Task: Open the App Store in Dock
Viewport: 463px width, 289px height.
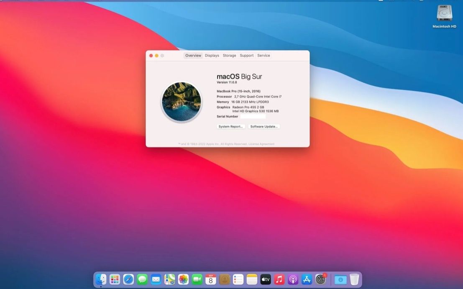Action: [x=307, y=279]
